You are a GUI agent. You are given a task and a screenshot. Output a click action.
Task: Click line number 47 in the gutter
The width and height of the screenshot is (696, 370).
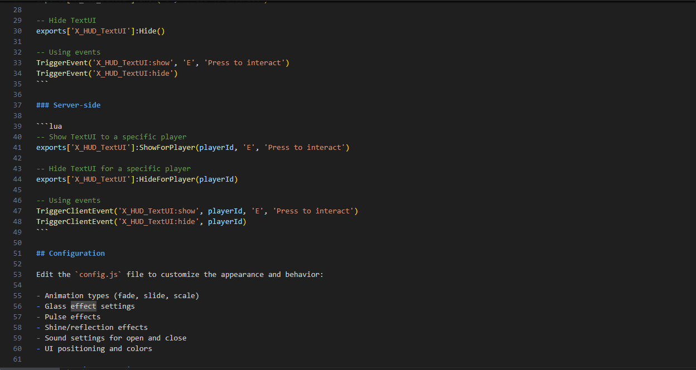pyautogui.click(x=17, y=211)
